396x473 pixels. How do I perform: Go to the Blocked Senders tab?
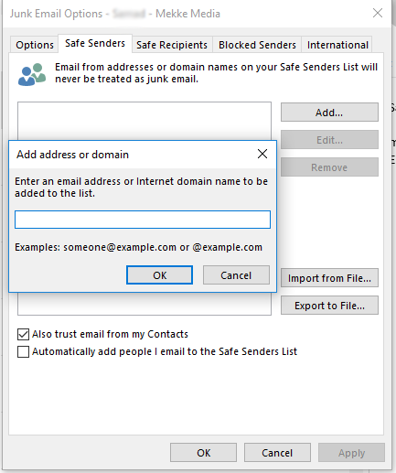coord(257,45)
